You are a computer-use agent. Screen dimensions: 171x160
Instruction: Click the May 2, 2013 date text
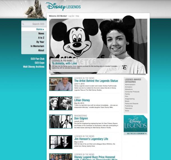click(x=78, y=142)
